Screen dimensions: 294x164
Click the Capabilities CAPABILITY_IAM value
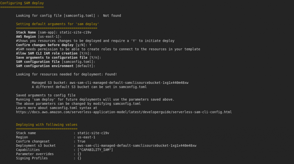tap(95, 150)
